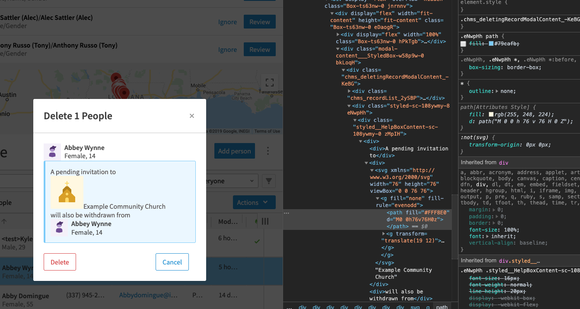Screen dimensions: 580x309
Task: Enter fullscreen on the Google map
Action: tap(270, 82)
